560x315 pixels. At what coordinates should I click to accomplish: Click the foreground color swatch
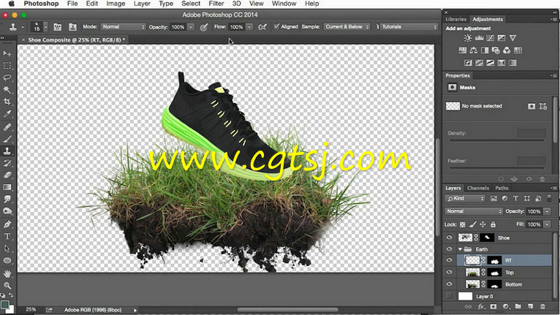(5, 304)
